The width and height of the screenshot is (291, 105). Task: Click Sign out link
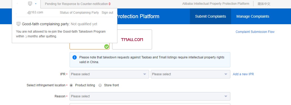tap(107, 13)
